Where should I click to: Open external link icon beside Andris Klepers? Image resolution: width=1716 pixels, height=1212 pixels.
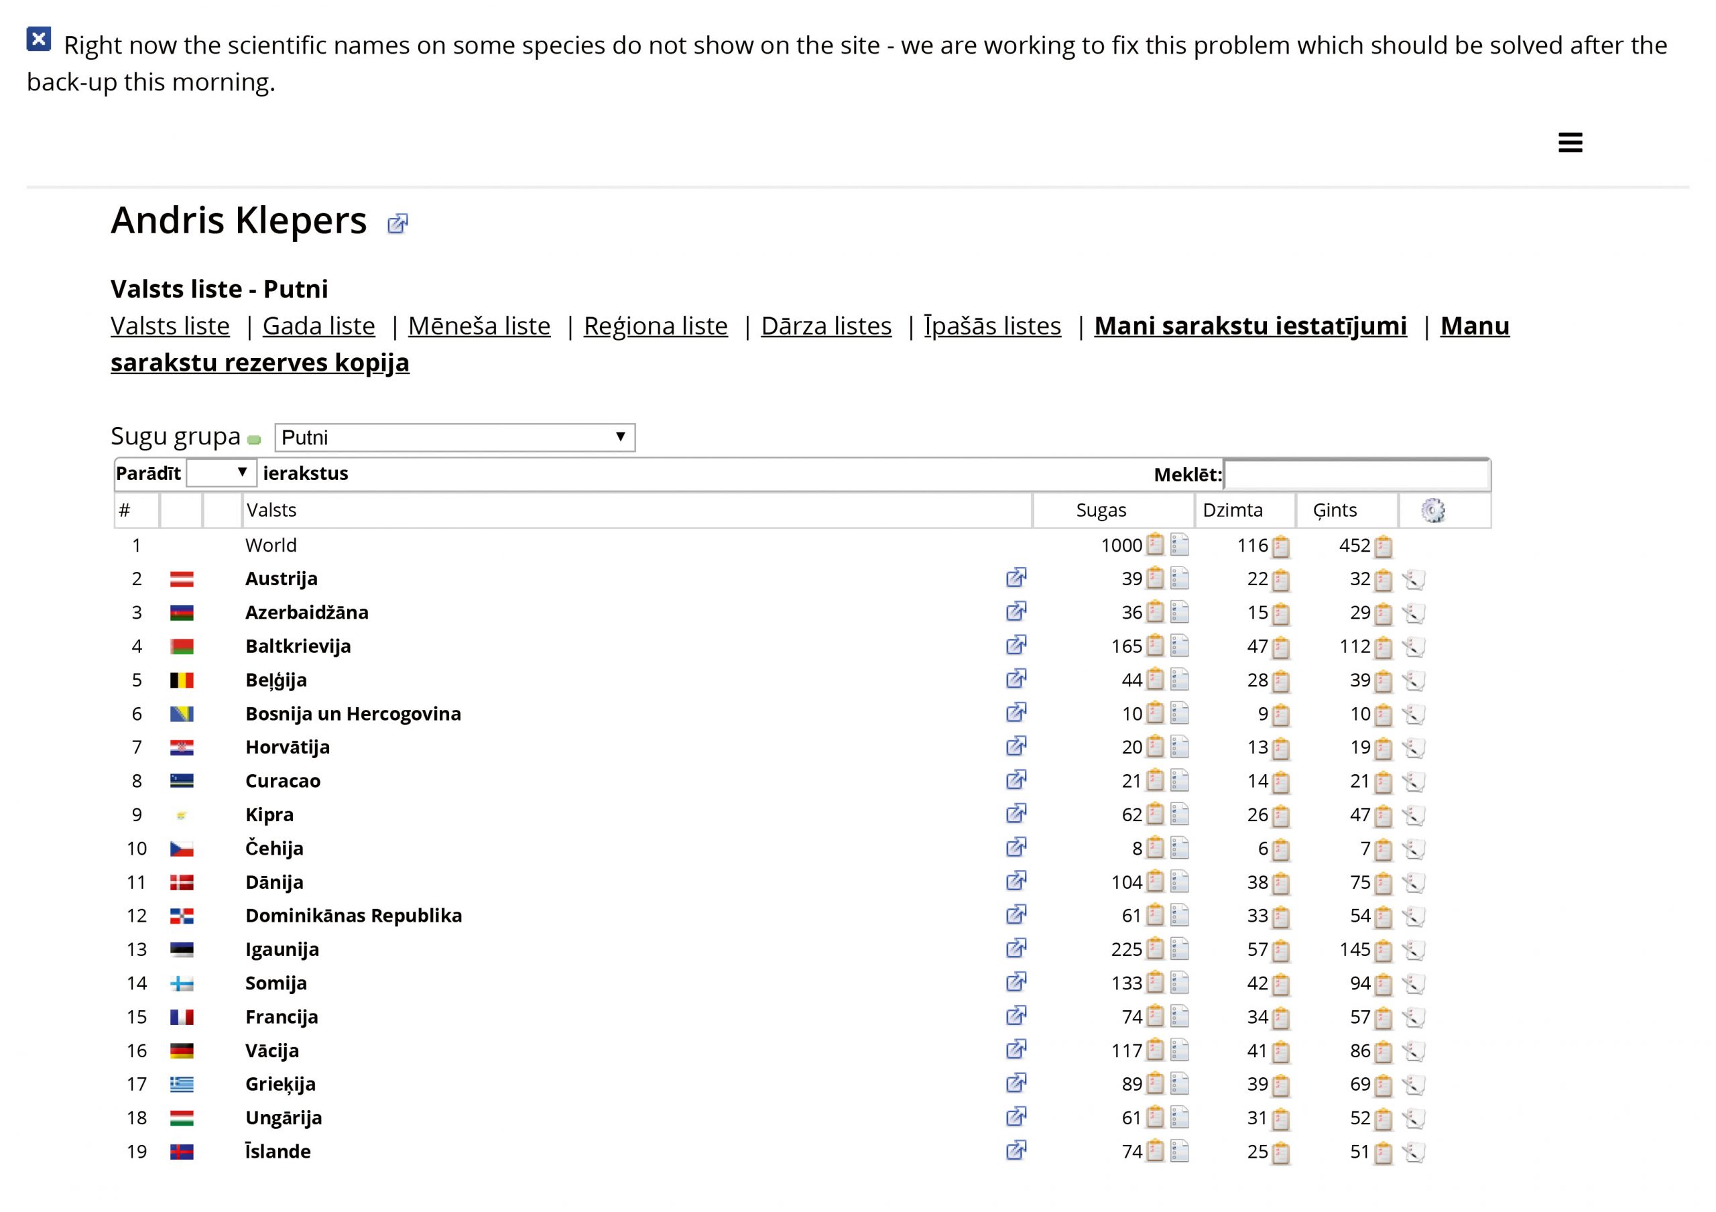[397, 223]
